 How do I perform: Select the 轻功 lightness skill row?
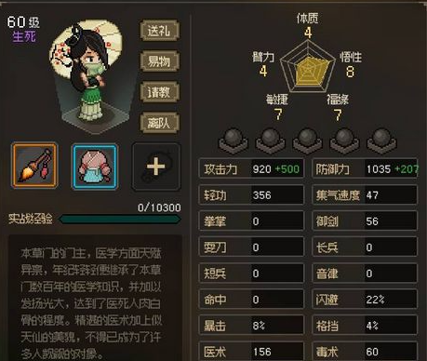pos(251,194)
